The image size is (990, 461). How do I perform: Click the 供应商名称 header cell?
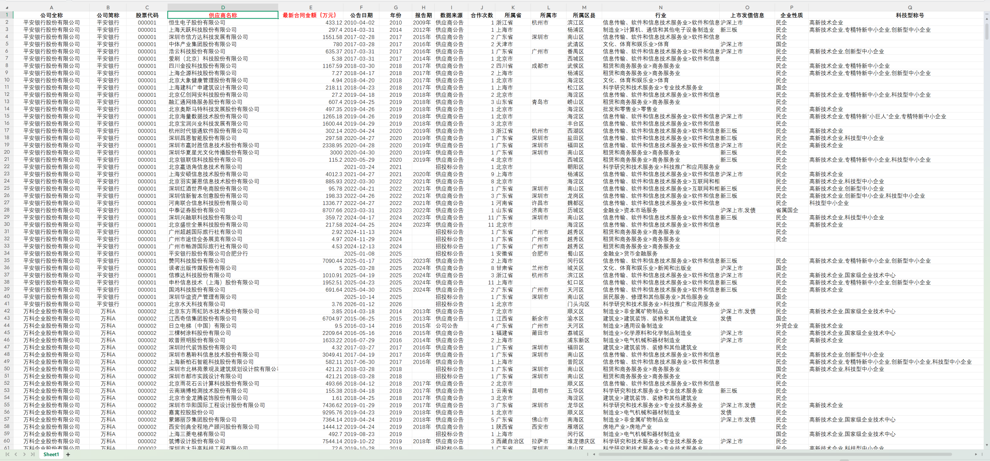223,15
